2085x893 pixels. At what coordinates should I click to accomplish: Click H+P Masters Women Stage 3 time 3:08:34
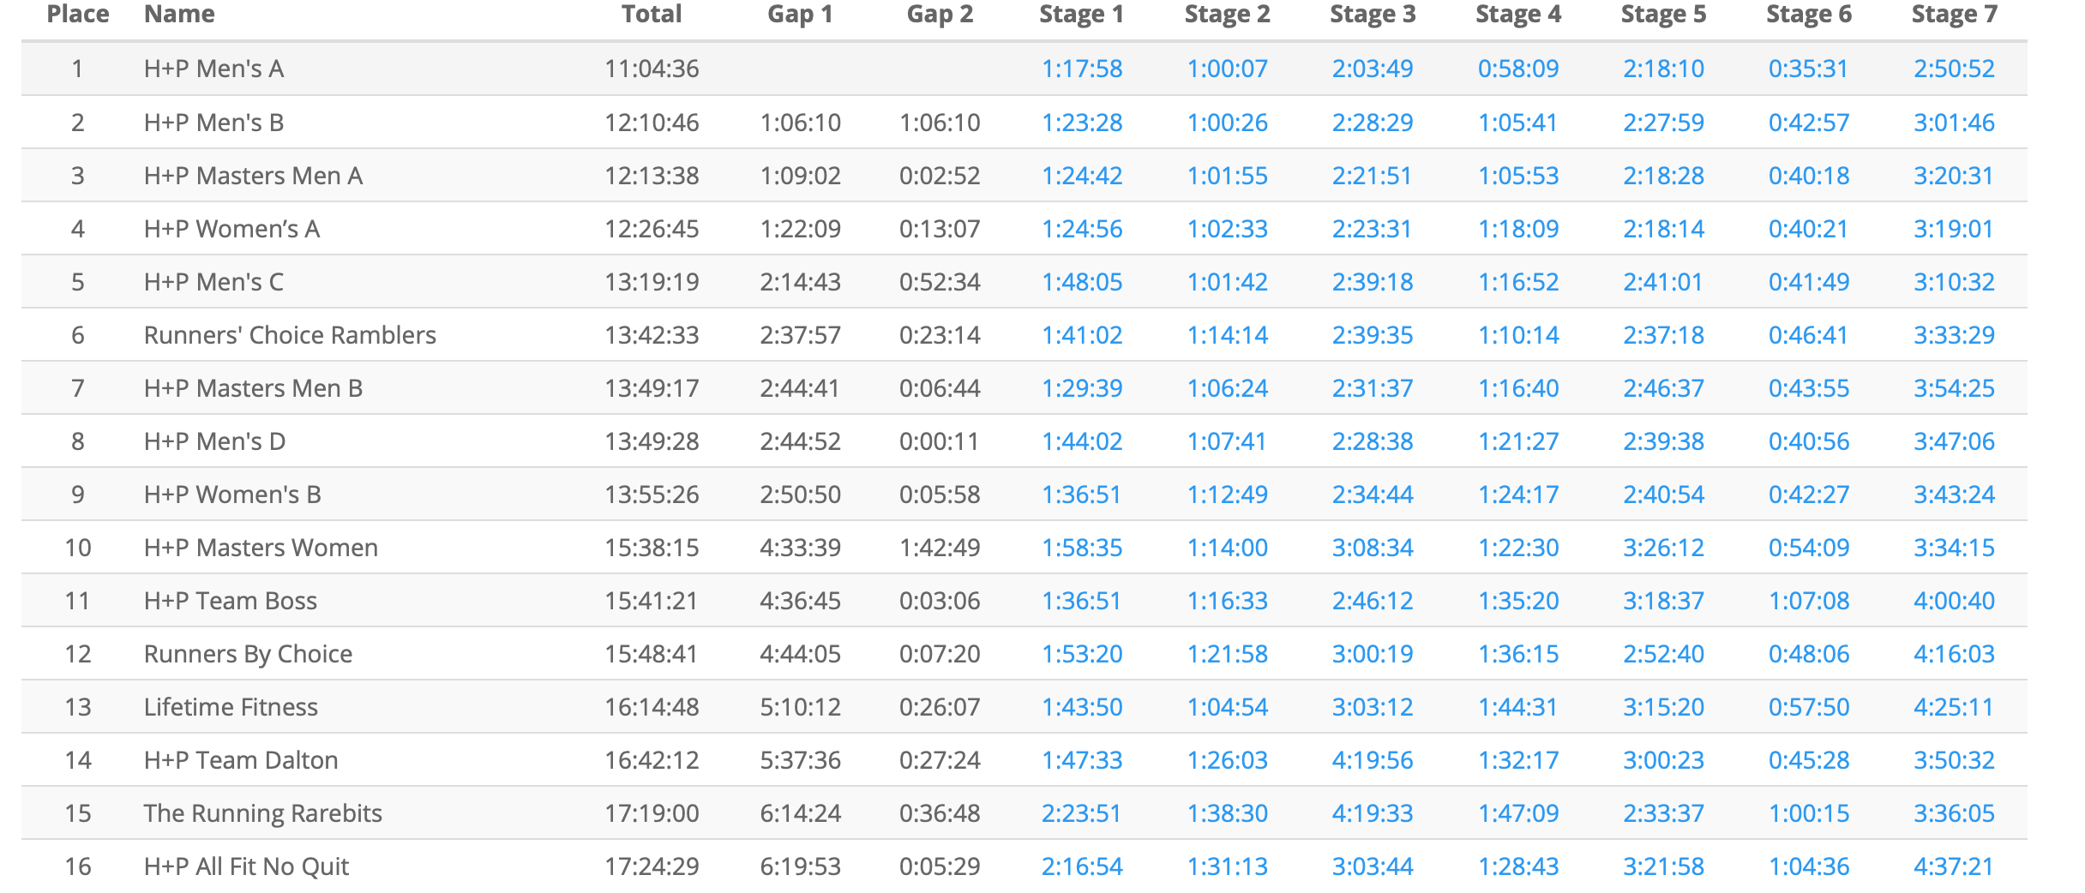(1372, 548)
